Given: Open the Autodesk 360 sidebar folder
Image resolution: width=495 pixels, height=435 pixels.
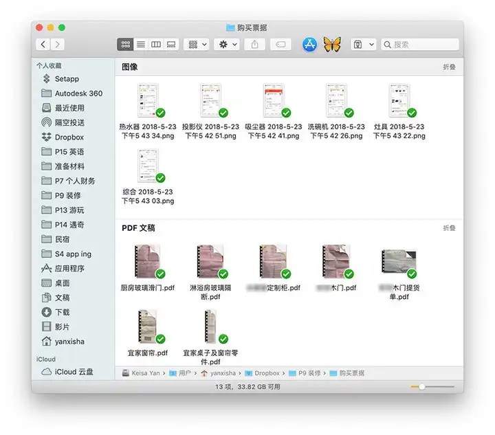Looking at the screenshot, I should 72,93.
